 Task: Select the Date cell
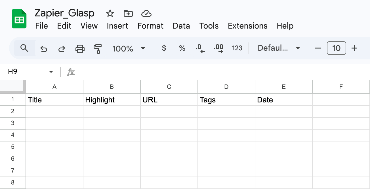click(x=284, y=100)
